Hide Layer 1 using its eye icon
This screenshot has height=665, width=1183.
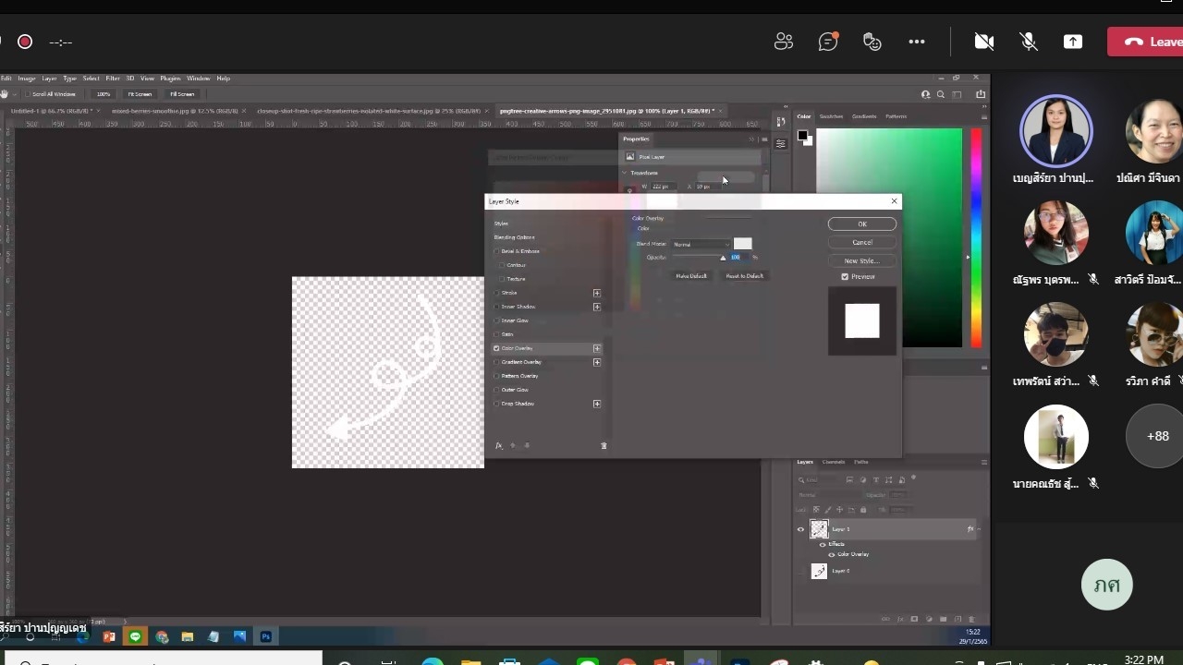[800, 529]
